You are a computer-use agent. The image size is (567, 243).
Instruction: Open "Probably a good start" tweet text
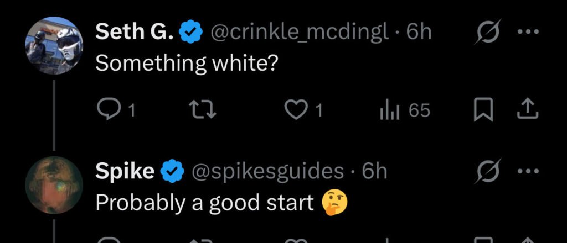pos(205,203)
